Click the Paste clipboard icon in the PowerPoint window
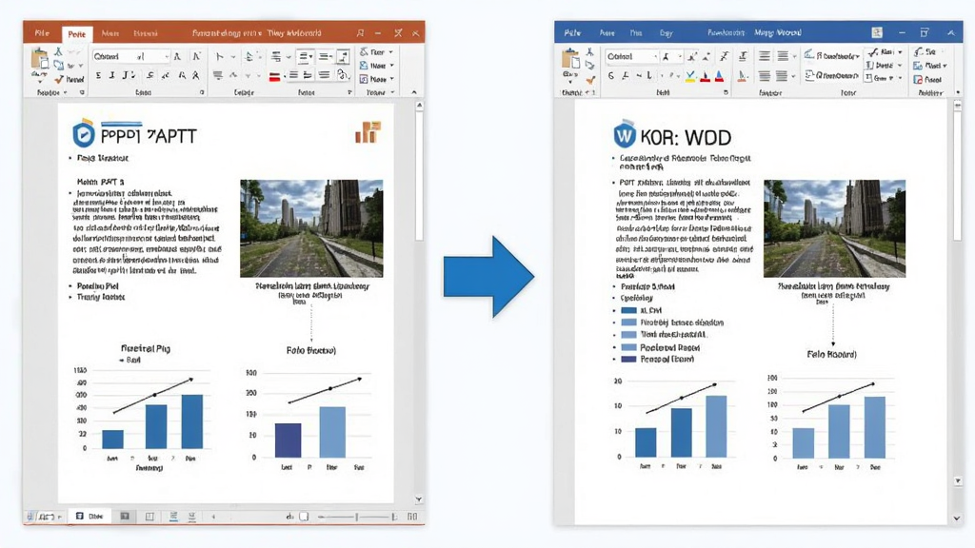The width and height of the screenshot is (975, 548). coord(40,60)
